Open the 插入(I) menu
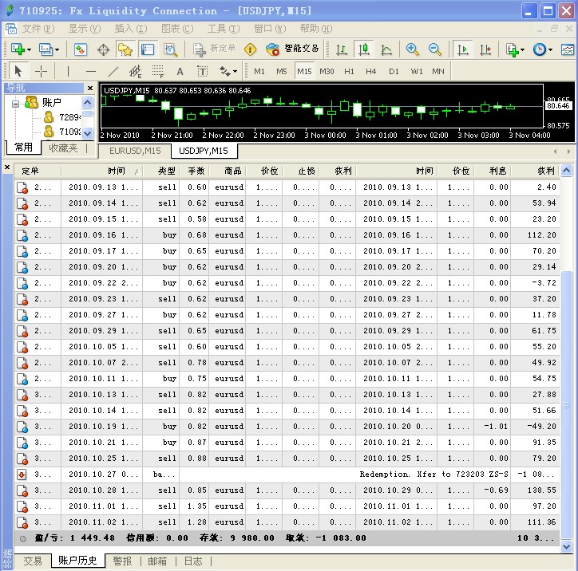The height and width of the screenshot is (571, 578). (x=130, y=29)
